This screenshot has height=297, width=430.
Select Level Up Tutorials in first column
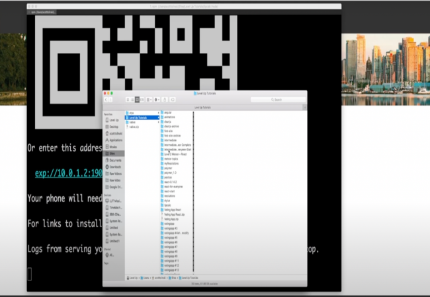click(142, 117)
